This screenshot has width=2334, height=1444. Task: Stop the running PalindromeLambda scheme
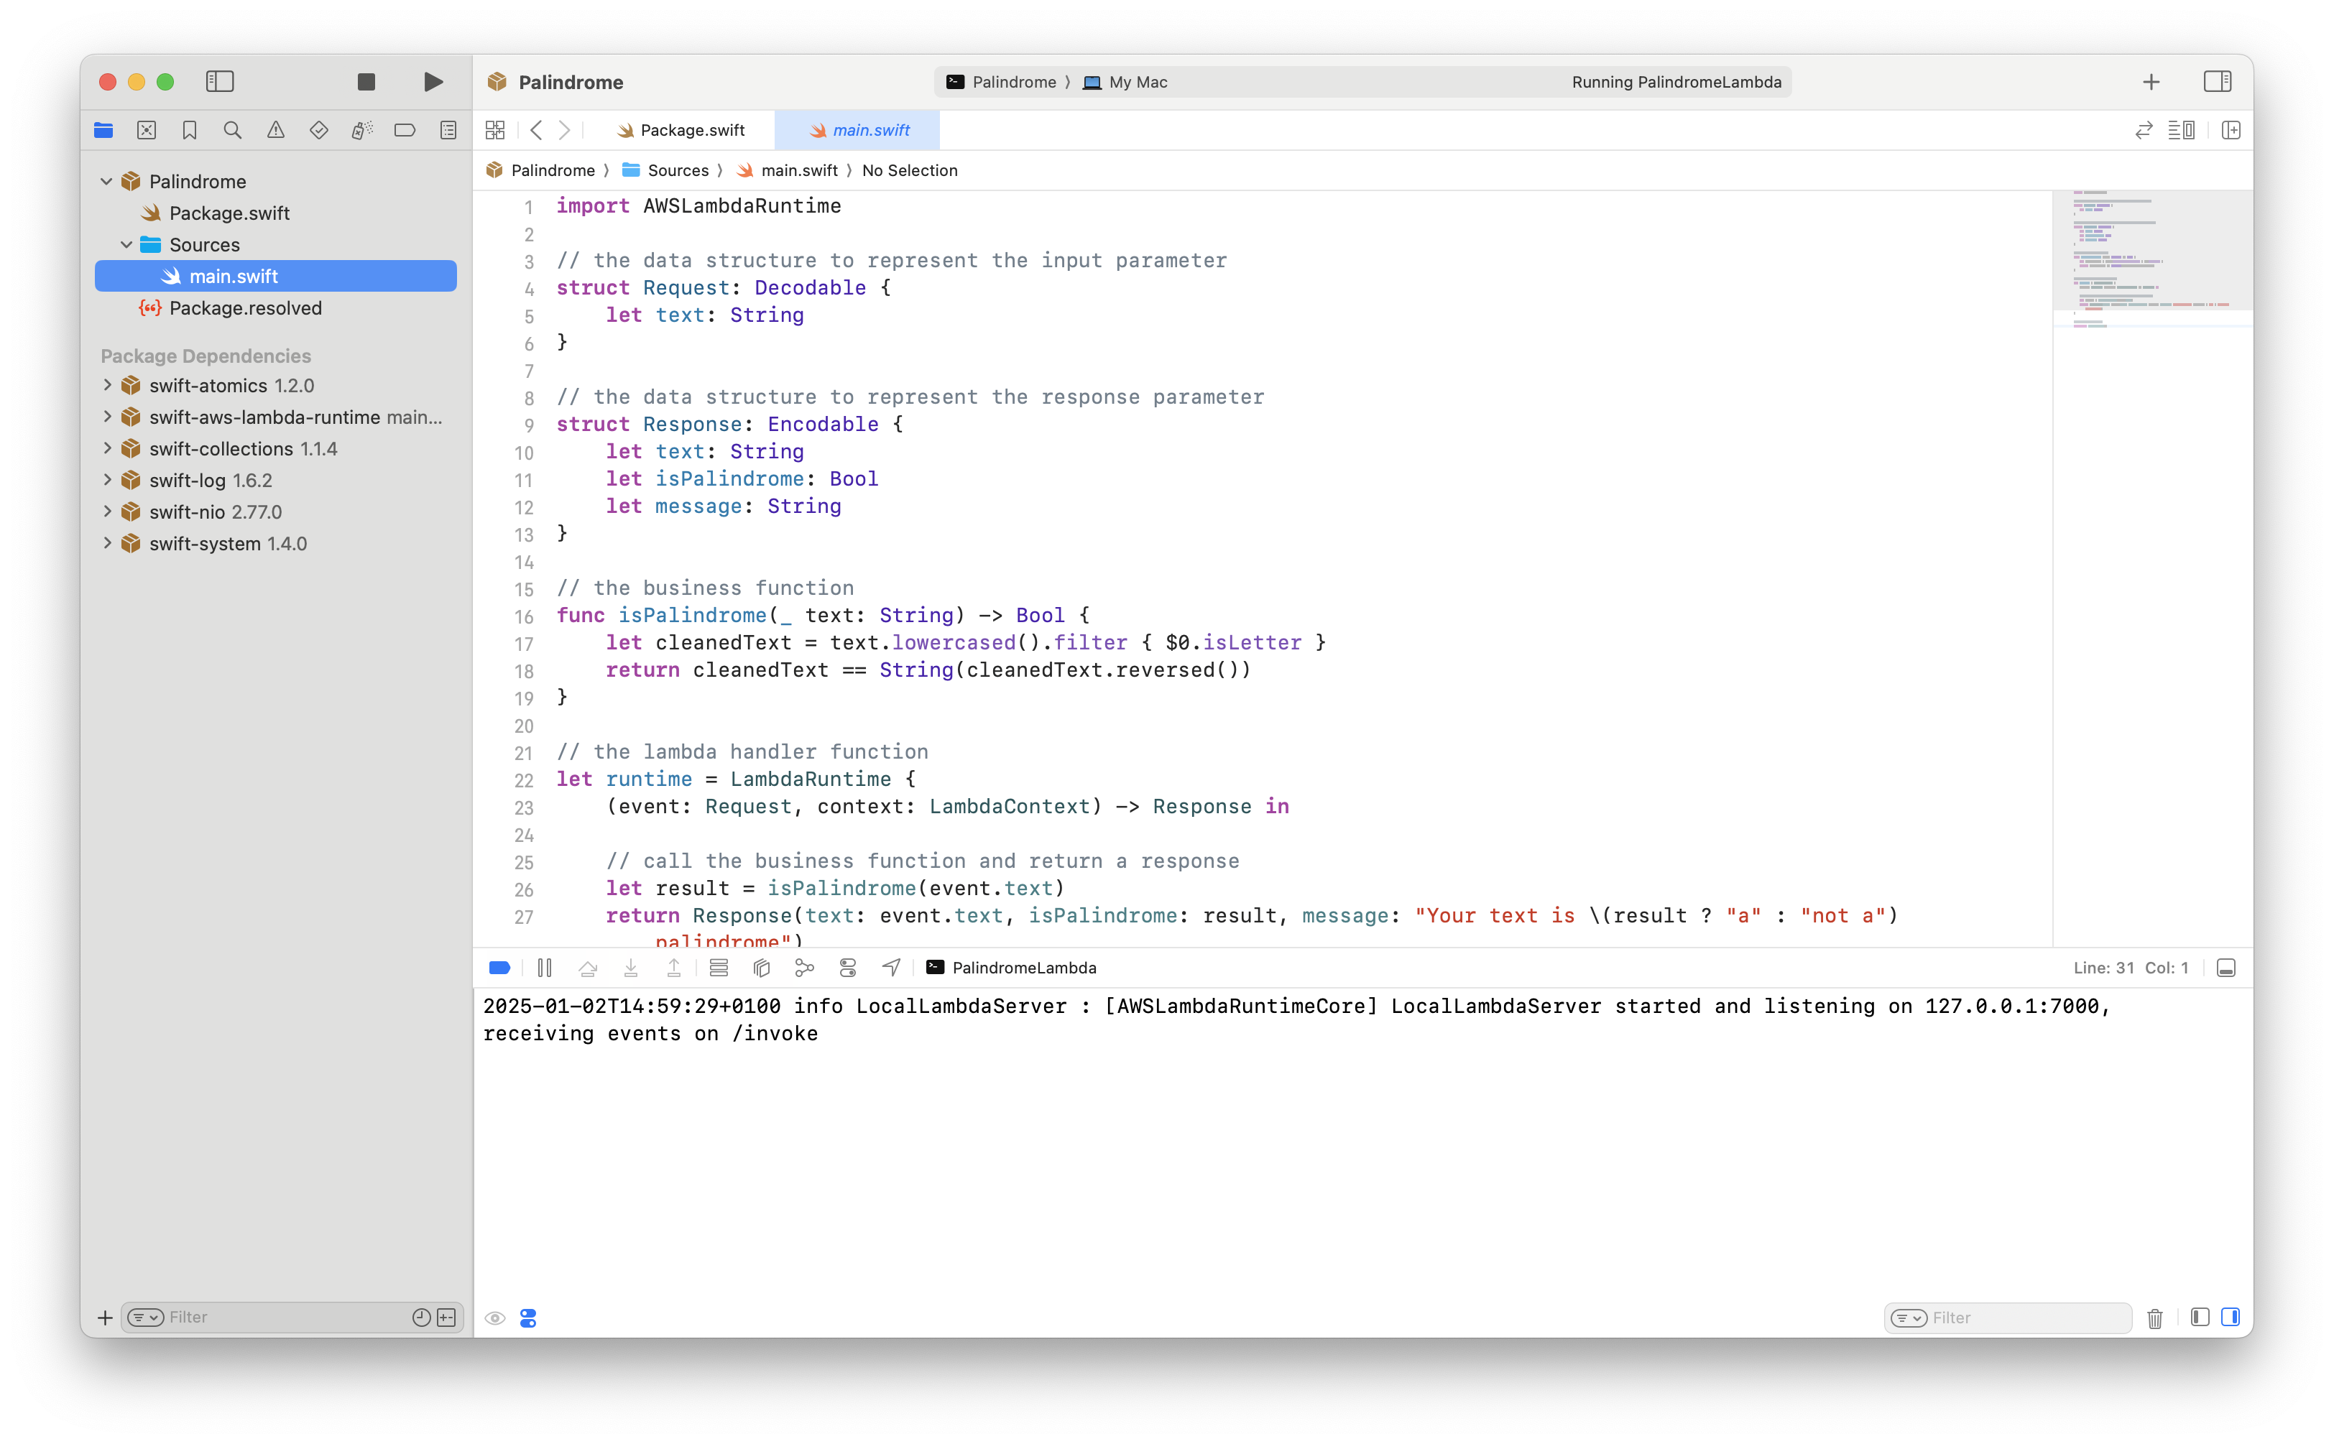coord(366,82)
